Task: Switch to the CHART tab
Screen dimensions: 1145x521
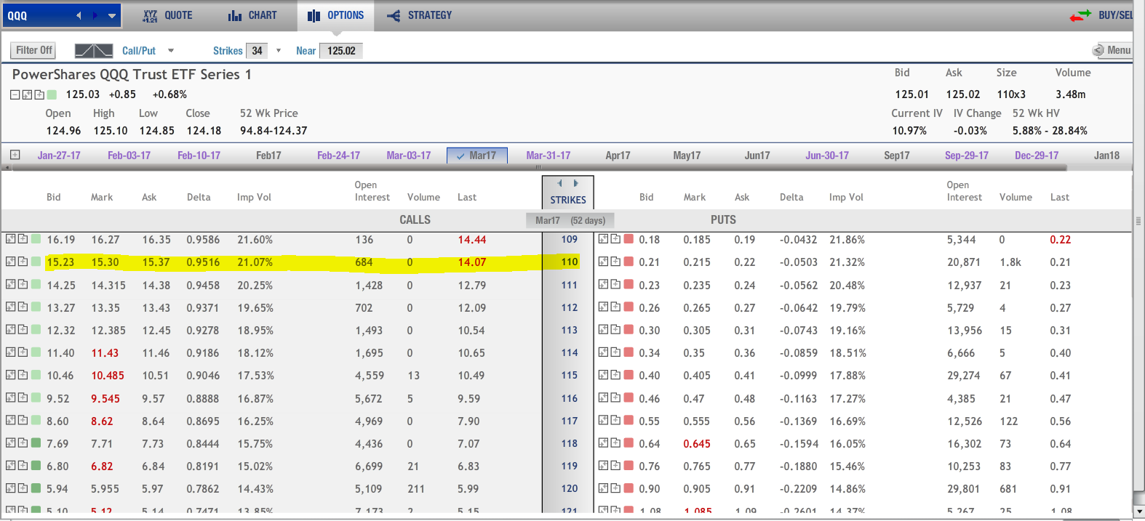Action: [252, 15]
